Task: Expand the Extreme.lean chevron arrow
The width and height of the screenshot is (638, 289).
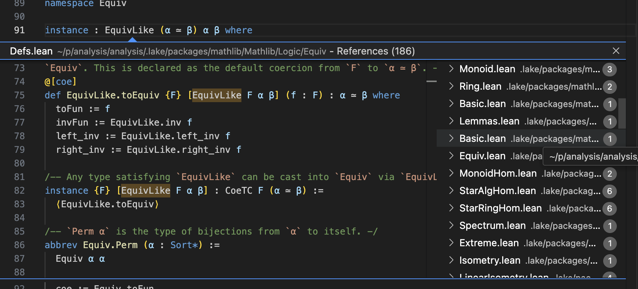Action: point(451,243)
